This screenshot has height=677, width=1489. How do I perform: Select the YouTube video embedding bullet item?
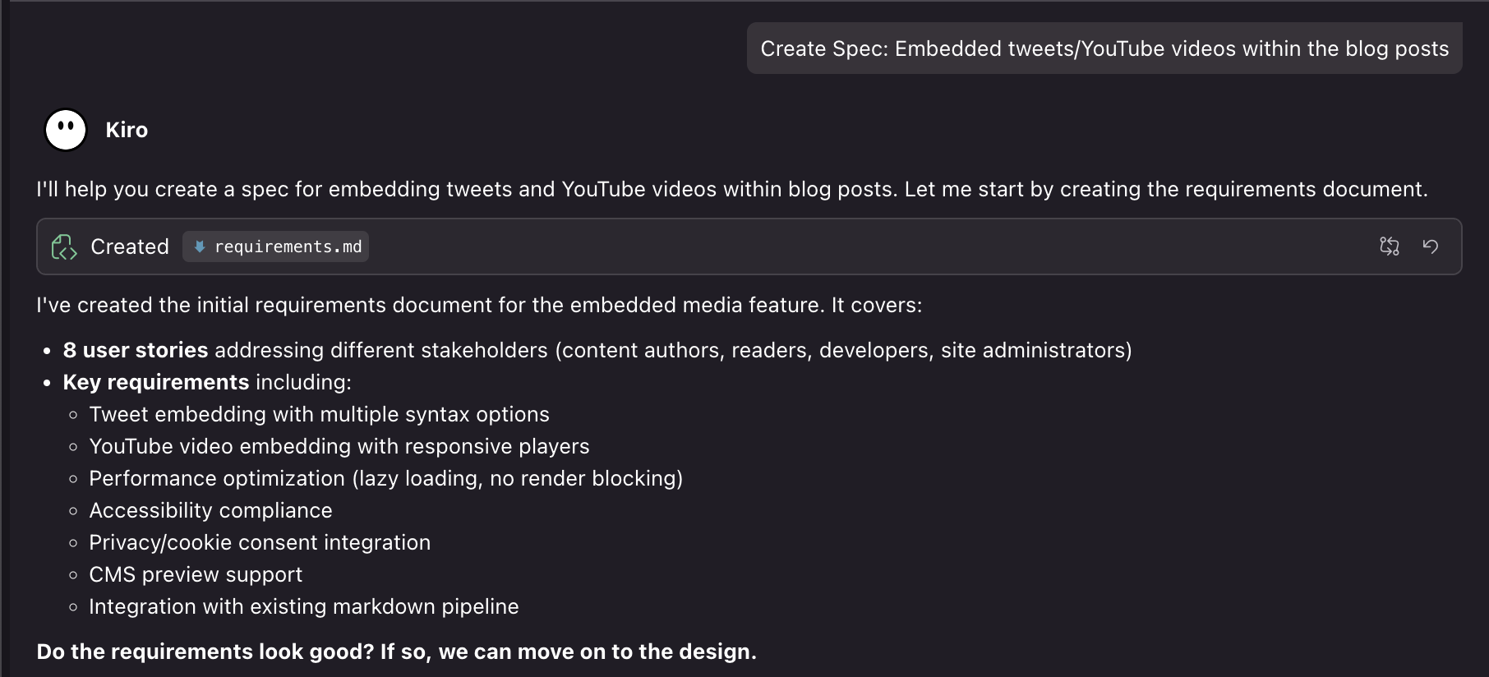[339, 446]
